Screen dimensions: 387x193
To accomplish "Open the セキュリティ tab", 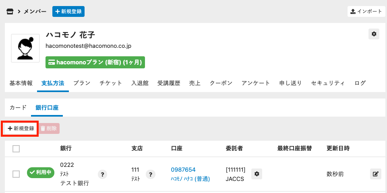I will tap(328, 83).
